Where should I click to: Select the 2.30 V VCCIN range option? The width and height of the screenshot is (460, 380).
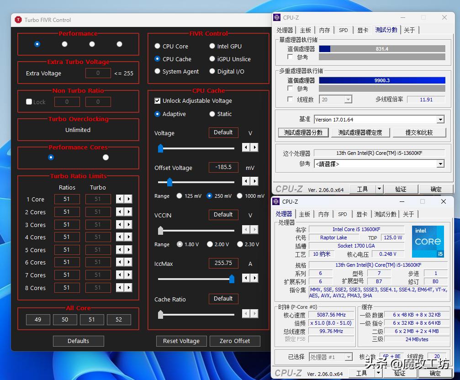point(239,244)
